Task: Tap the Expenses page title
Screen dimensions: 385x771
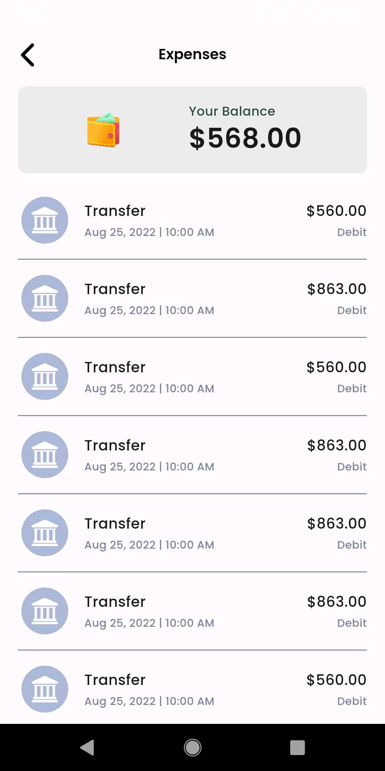Action: (192, 55)
